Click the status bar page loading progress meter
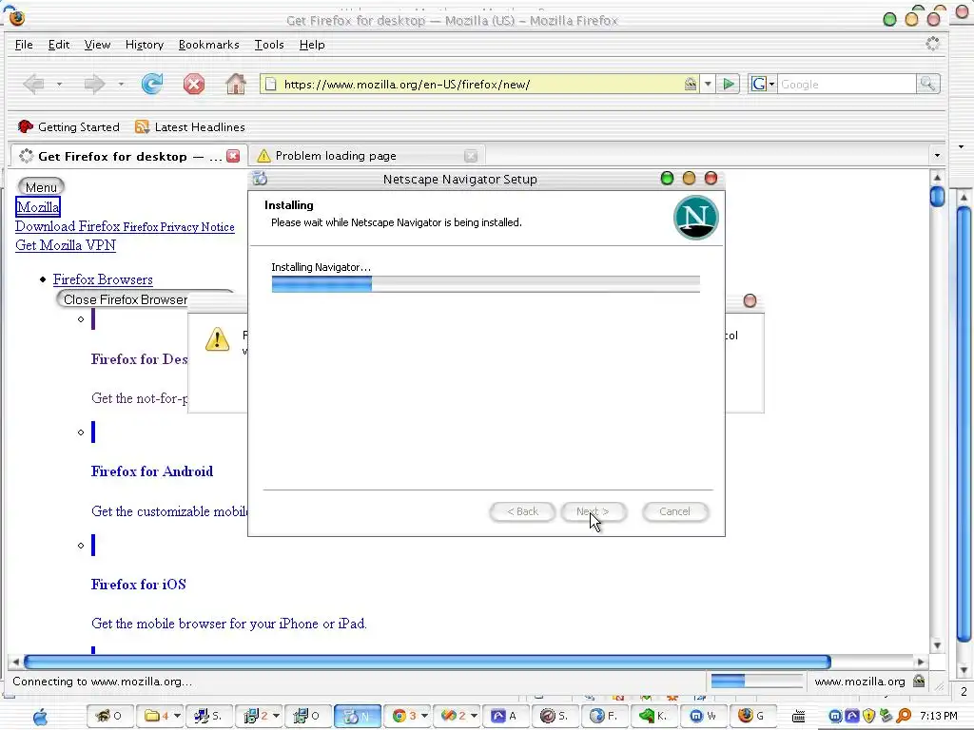This screenshot has height=730, width=974. coord(756,681)
